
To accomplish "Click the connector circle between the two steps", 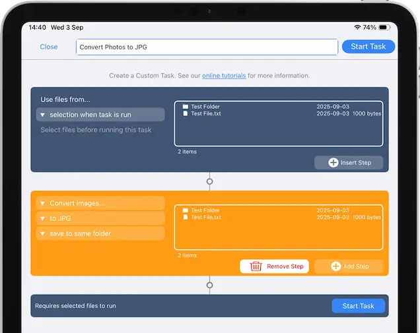I will click(210, 181).
